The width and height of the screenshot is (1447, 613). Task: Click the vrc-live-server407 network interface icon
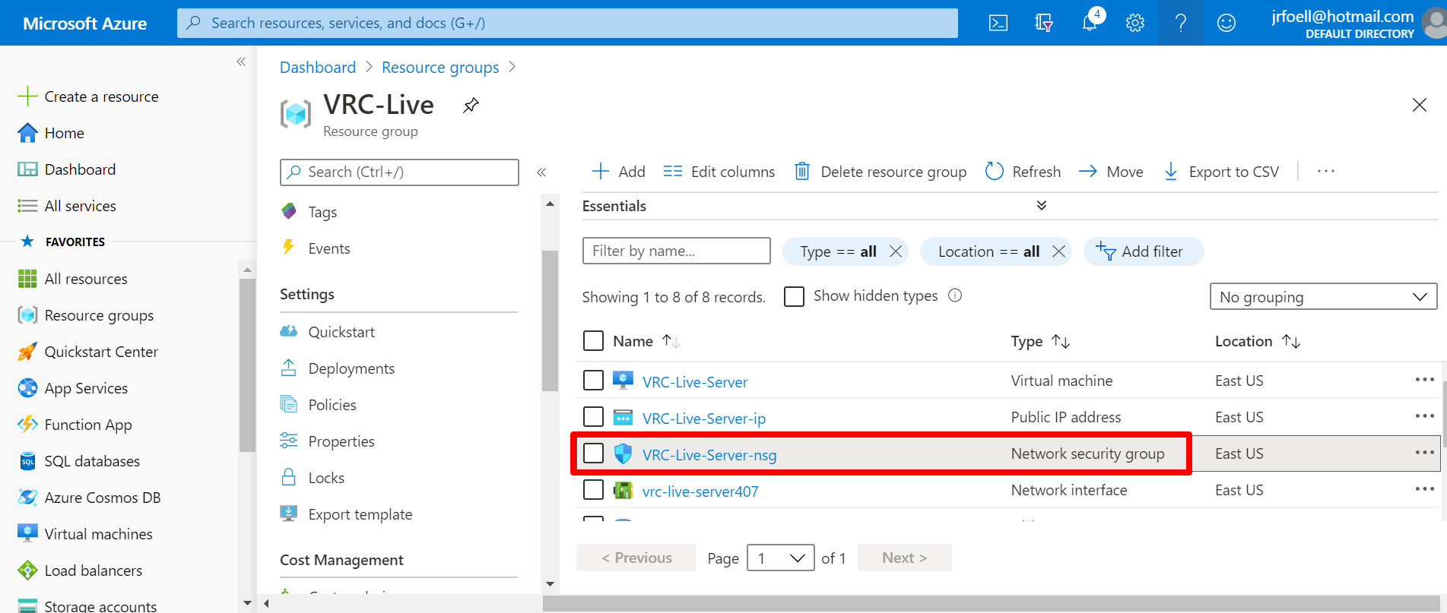click(x=623, y=491)
